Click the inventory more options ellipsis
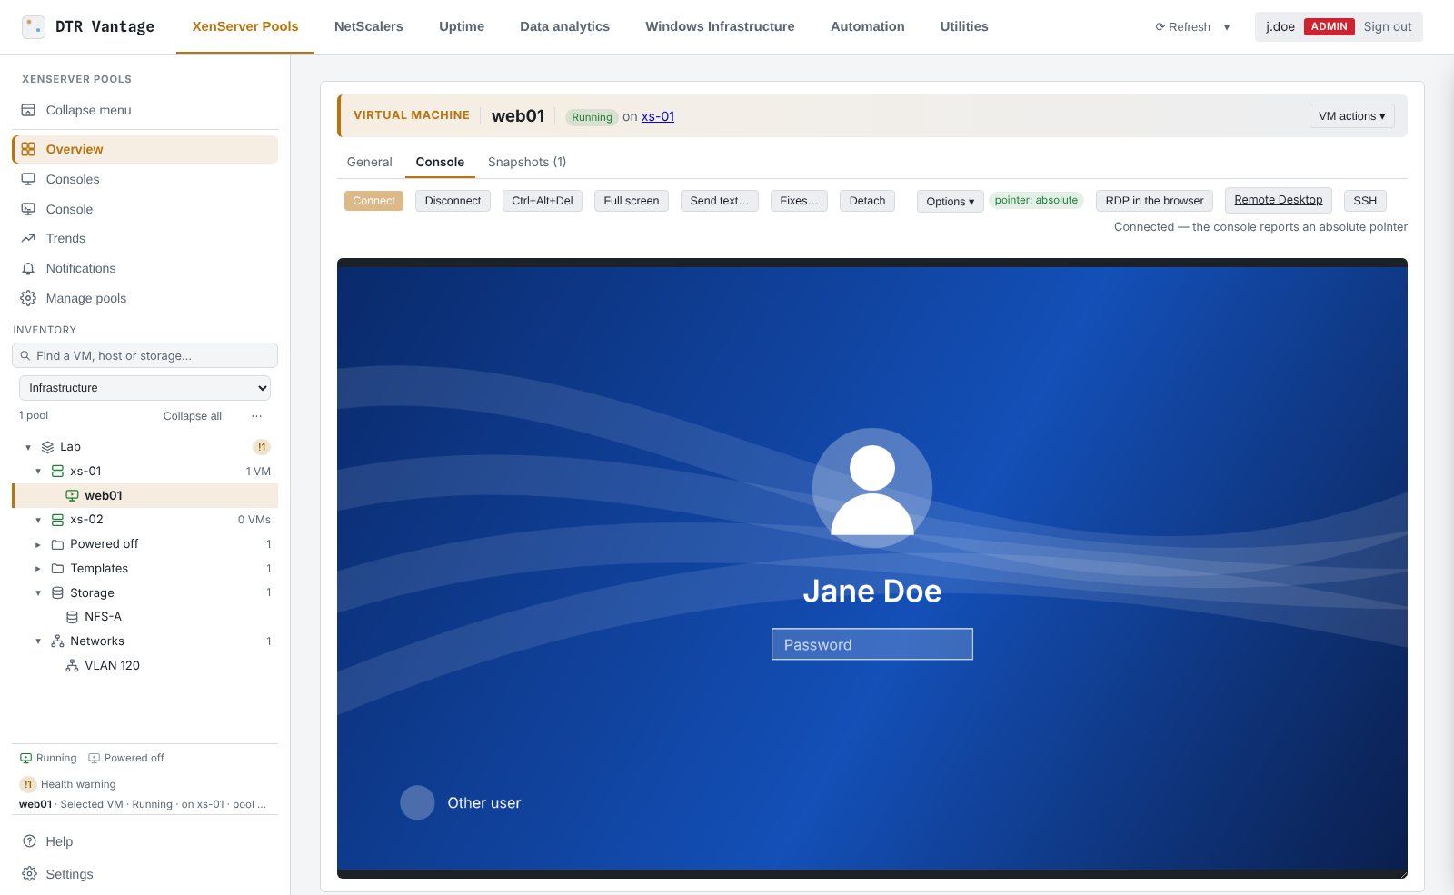 256,416
